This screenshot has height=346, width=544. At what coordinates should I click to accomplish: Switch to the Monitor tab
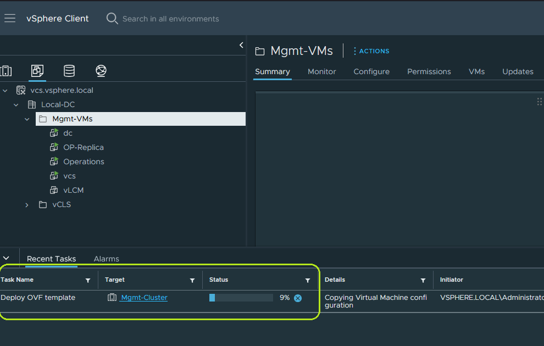point(321,72)
